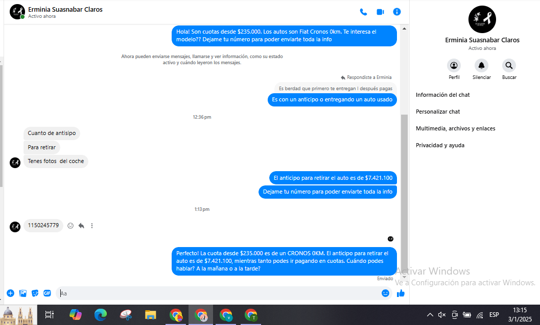Toggle the conversation info panel icon

[397, 12]
